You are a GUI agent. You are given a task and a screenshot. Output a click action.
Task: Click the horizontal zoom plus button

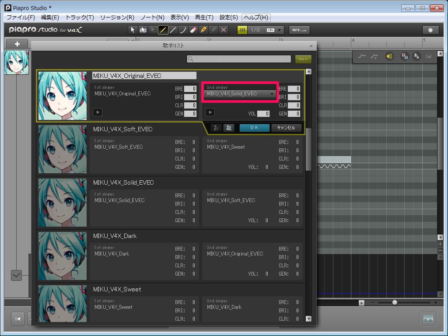435,303
